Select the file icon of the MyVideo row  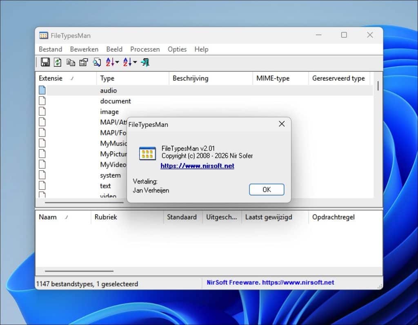click(42, 164)
